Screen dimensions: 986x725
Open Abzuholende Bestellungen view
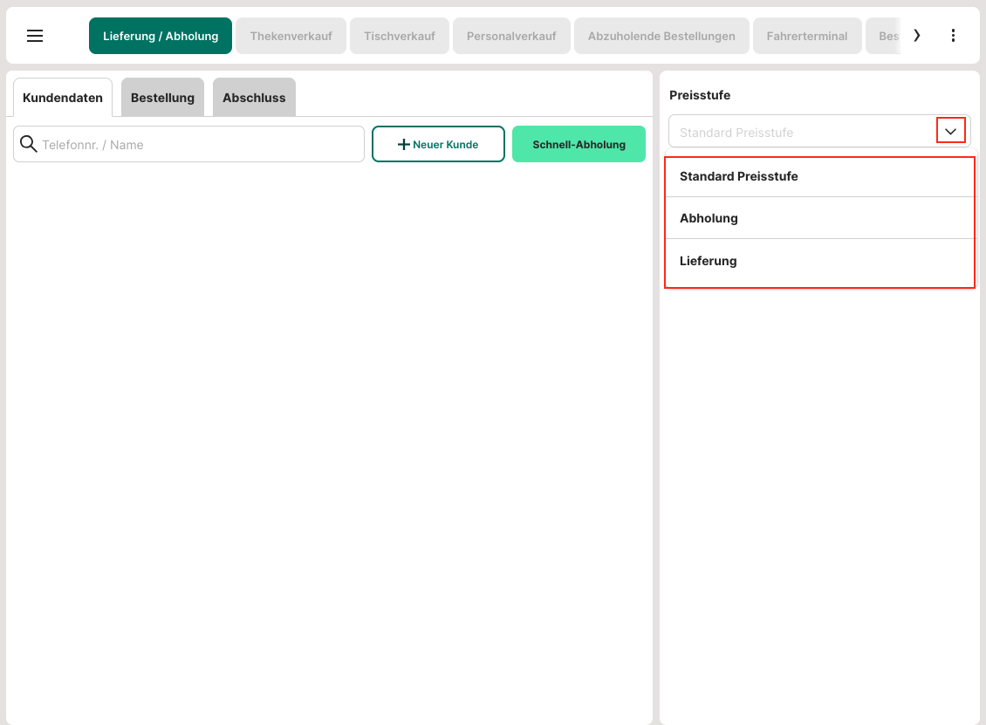[x=661, y=36]
